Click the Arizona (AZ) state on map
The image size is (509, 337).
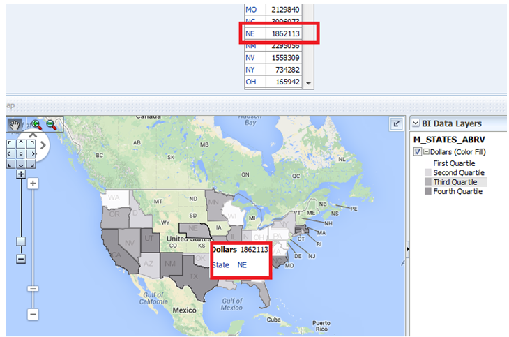(149, 264)
